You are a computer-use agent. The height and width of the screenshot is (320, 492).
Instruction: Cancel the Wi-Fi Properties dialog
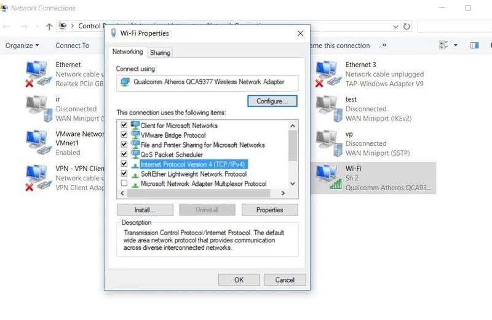285,280
